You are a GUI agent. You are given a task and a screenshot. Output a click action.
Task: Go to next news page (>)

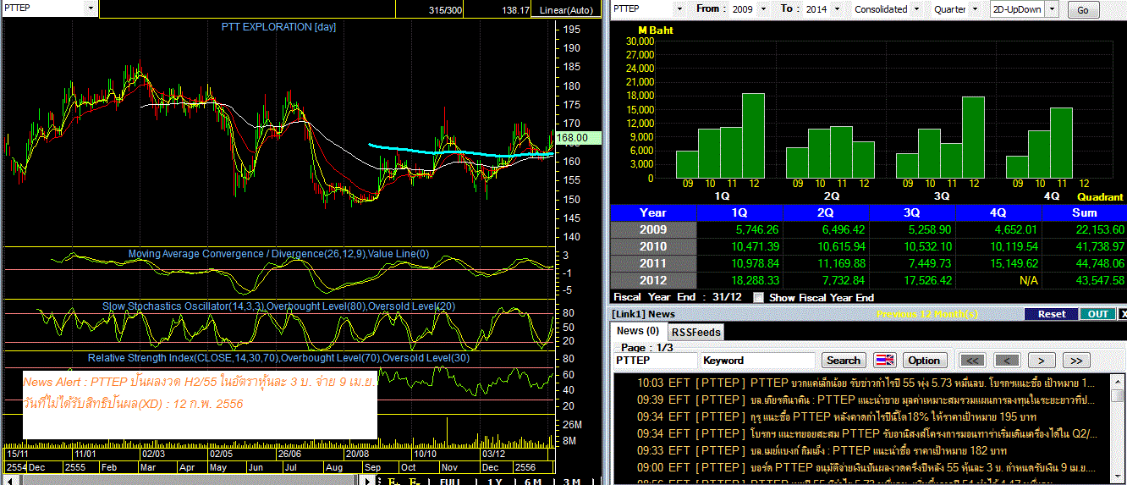(1042, 361)
